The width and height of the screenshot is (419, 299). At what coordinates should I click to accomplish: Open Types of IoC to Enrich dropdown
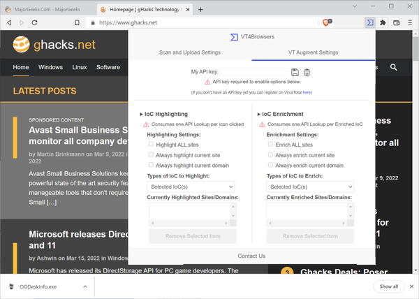pyautogui.click(x=310, y=187)
